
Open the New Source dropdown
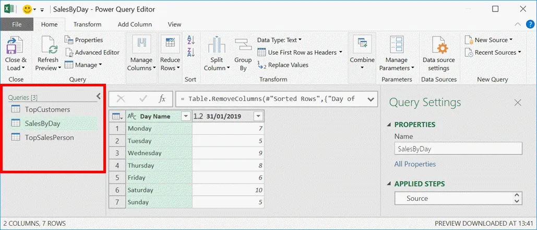pyautogui.click(x=488, y=40)
